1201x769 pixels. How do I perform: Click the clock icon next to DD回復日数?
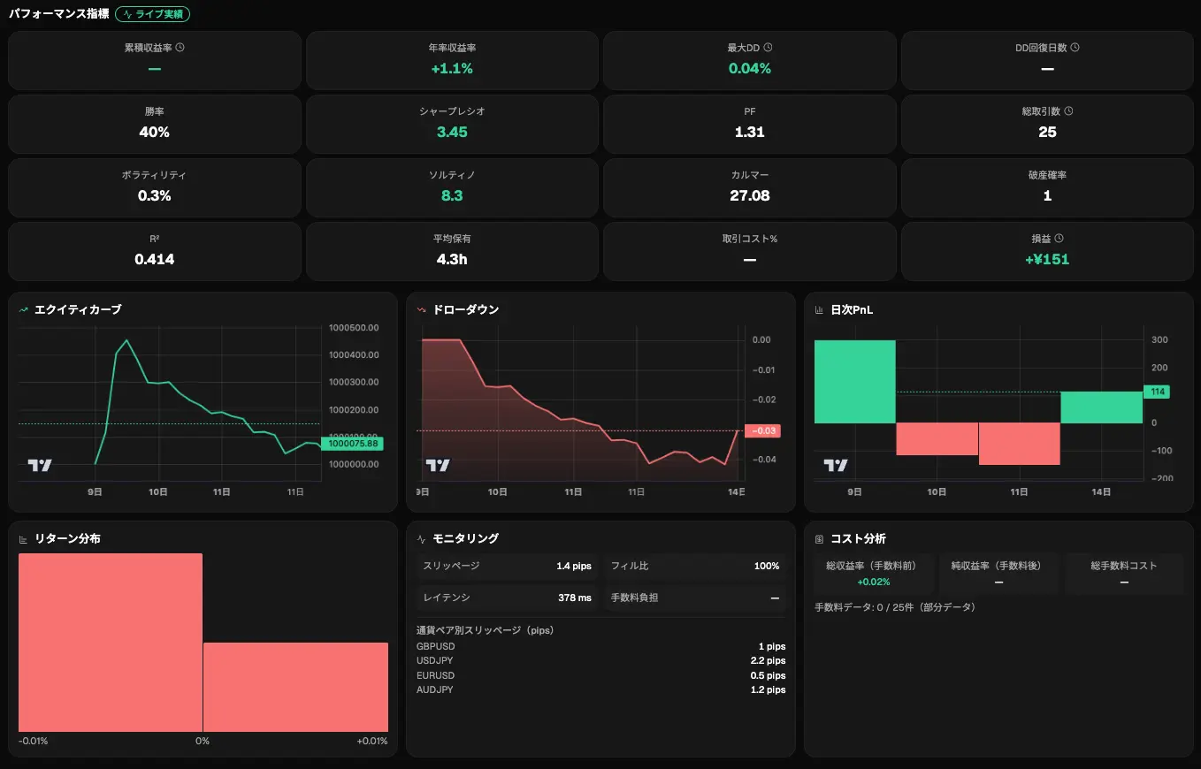tap(1075, 48)
